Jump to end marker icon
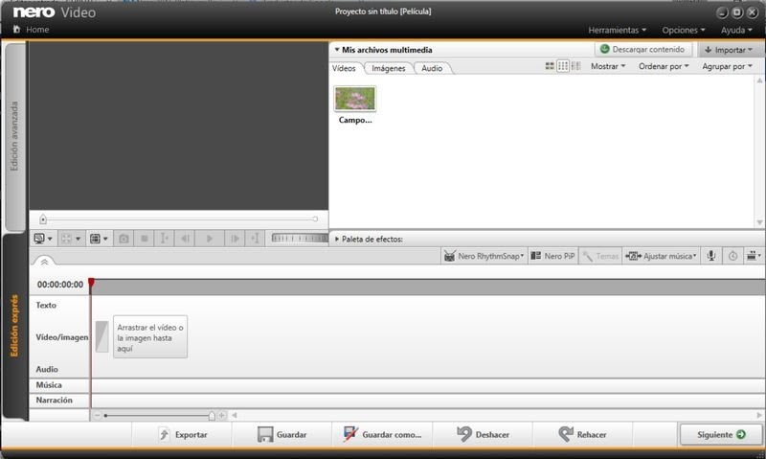This screenshot has width=766, height=459. coord(255,239)
